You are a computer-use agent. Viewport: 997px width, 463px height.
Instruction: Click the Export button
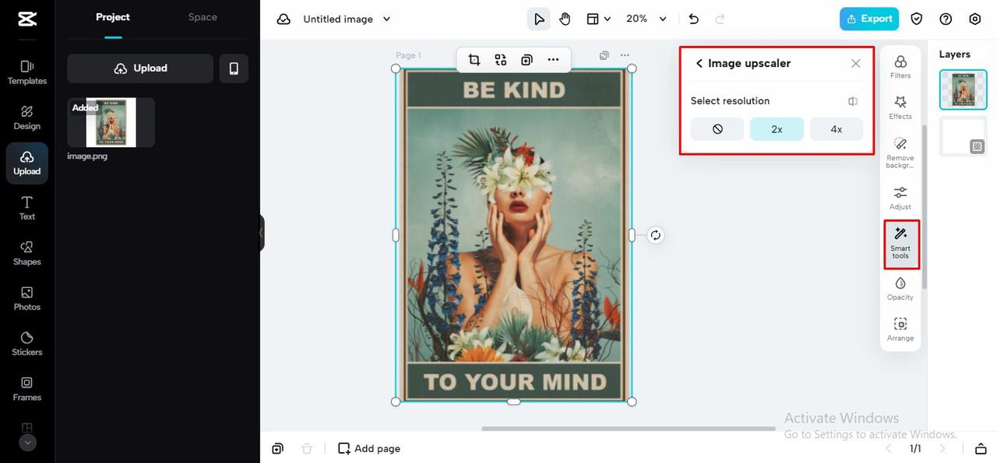point(869,19)
